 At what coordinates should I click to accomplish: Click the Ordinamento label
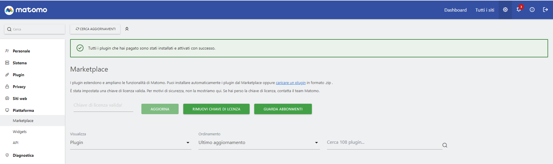point(209,134)
